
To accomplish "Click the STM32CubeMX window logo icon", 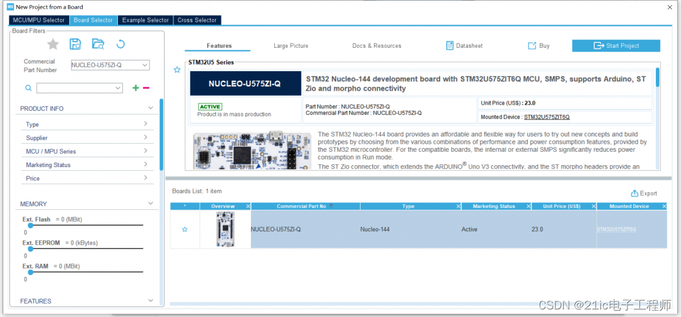I will 11,7.
